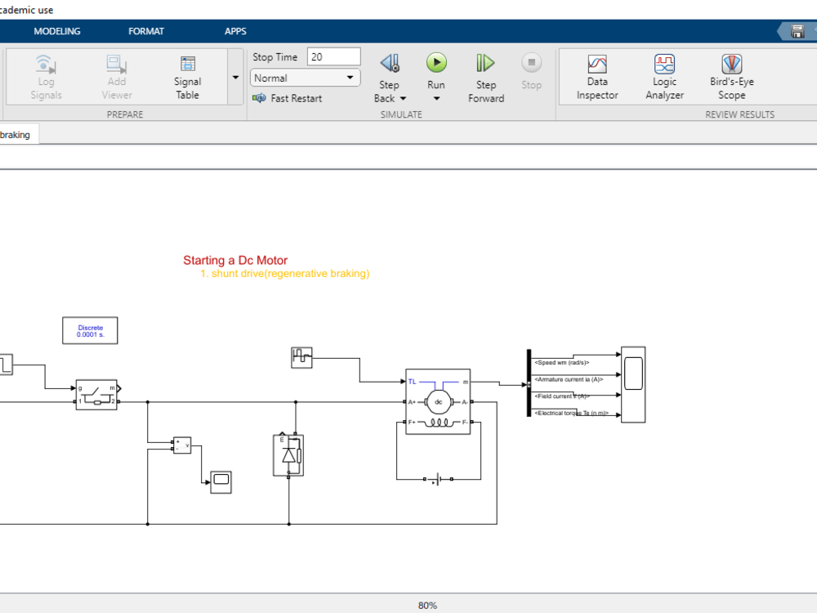
Task: Switch to the FORMAT tab
Action: pos(146,31)
